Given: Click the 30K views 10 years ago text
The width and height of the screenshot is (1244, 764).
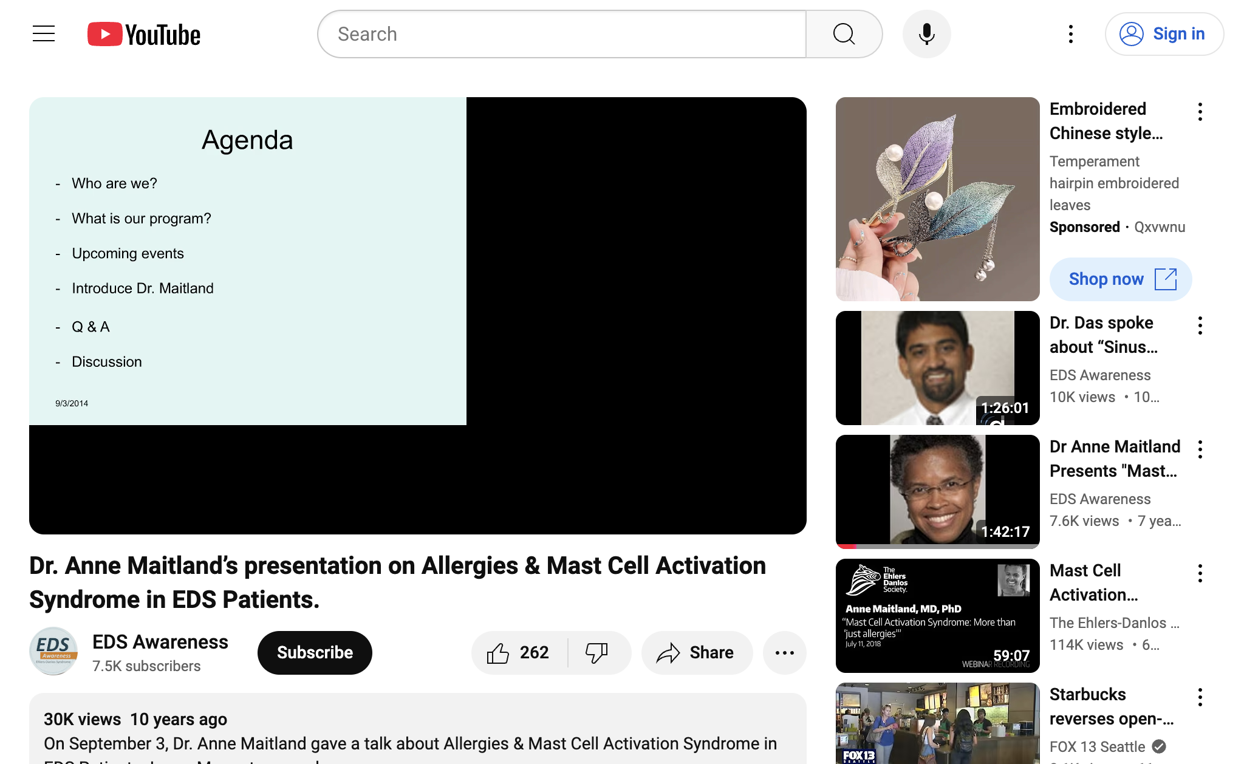Looking at the screenshot, I should click(x=135, y=720).
